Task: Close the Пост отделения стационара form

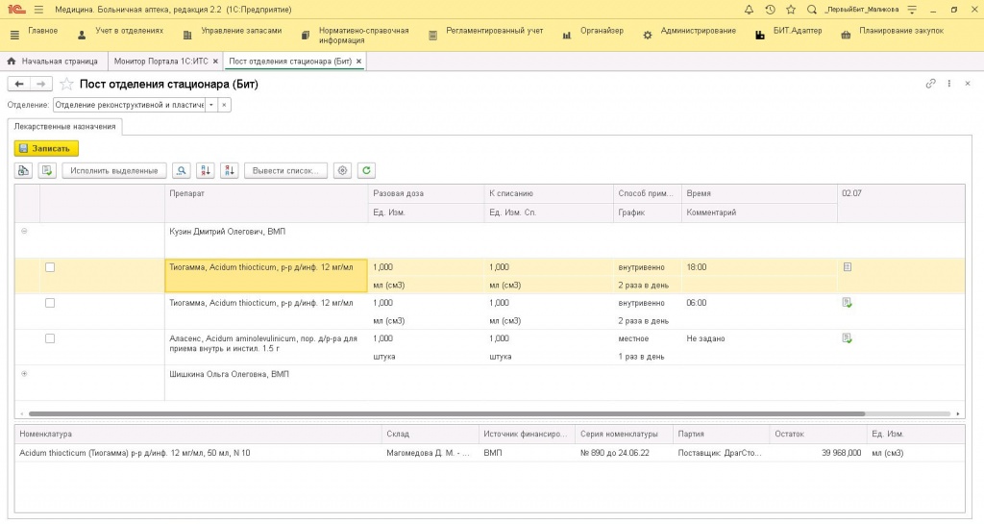Action: click(x=967, y=84)
